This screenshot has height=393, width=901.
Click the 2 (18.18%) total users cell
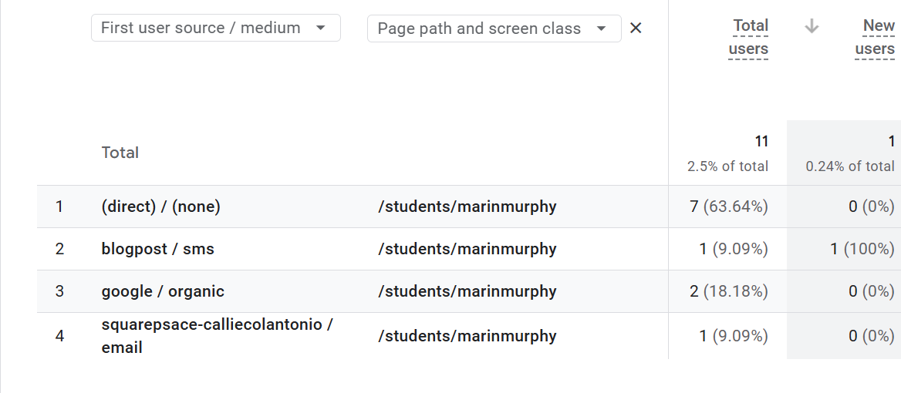(729, 291)
